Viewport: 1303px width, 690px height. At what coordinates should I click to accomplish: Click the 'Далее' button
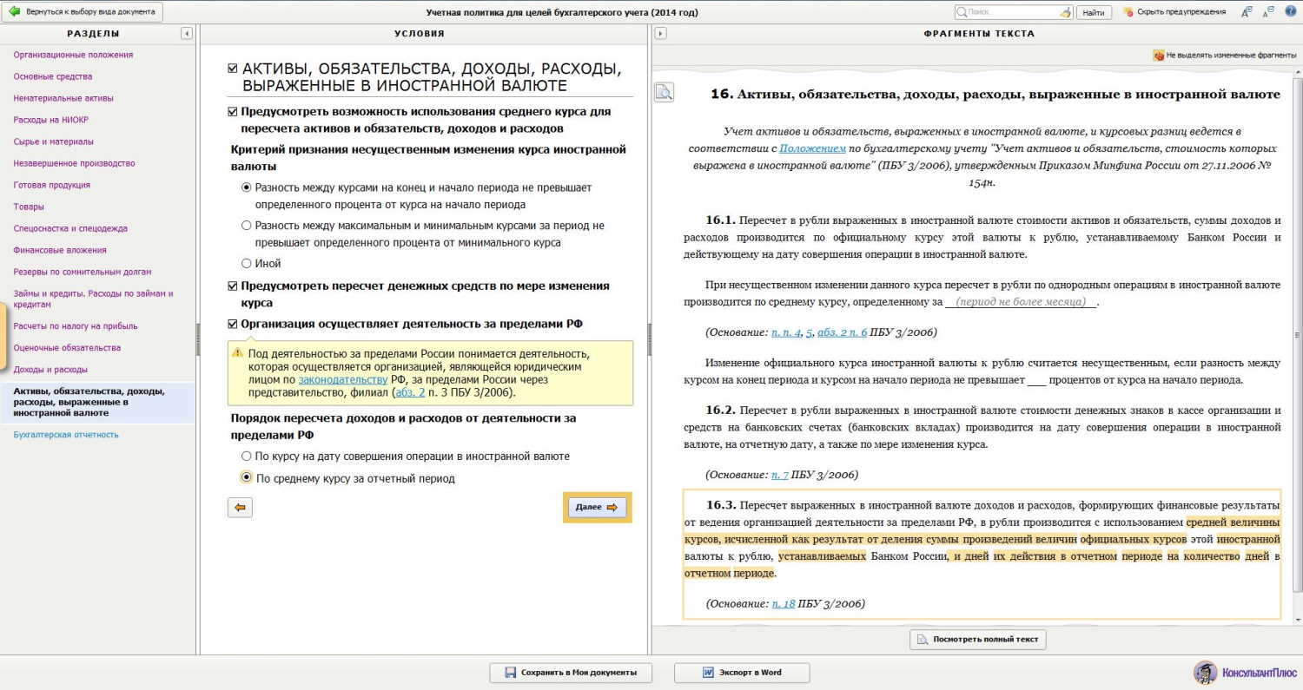[597, 507]
